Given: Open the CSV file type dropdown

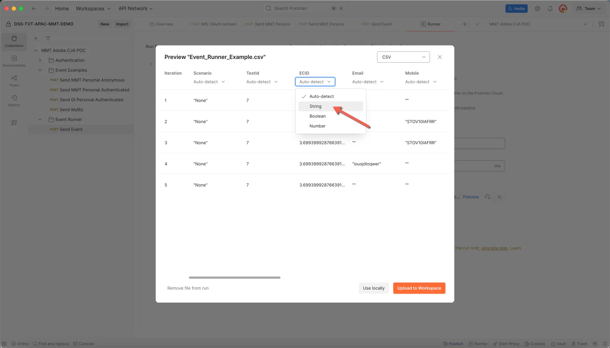Looking at the screenshot, I should click(x=403, y=57).
